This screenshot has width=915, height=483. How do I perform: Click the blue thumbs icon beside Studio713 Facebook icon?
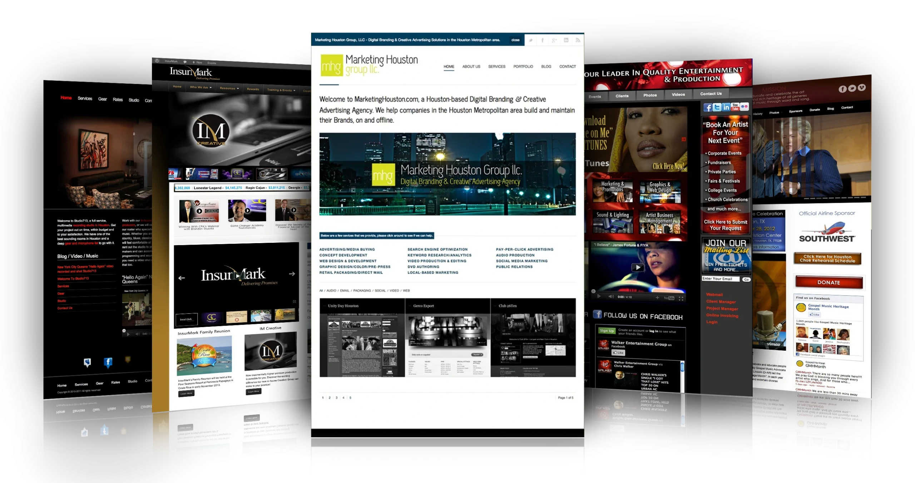[87, 363]
